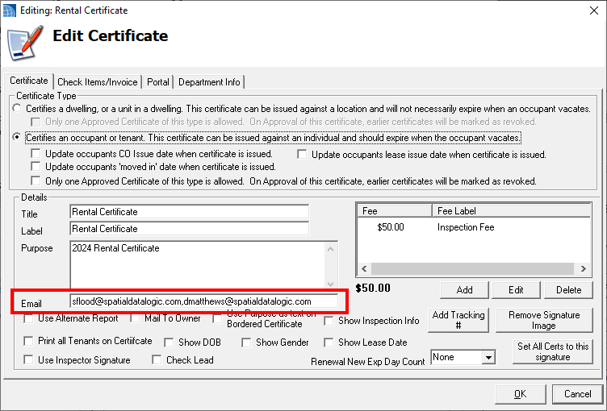Image resolution: width=607 pixels, height=411 pixels.
Task: Close the Editing: Rental Certificate dialog
Action: coord(594,10)
